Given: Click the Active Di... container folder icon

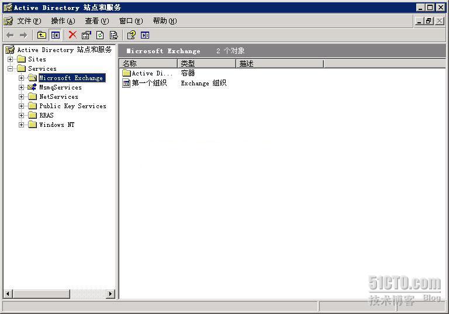Looking at the screenshot, I should (x=126, y=73).
